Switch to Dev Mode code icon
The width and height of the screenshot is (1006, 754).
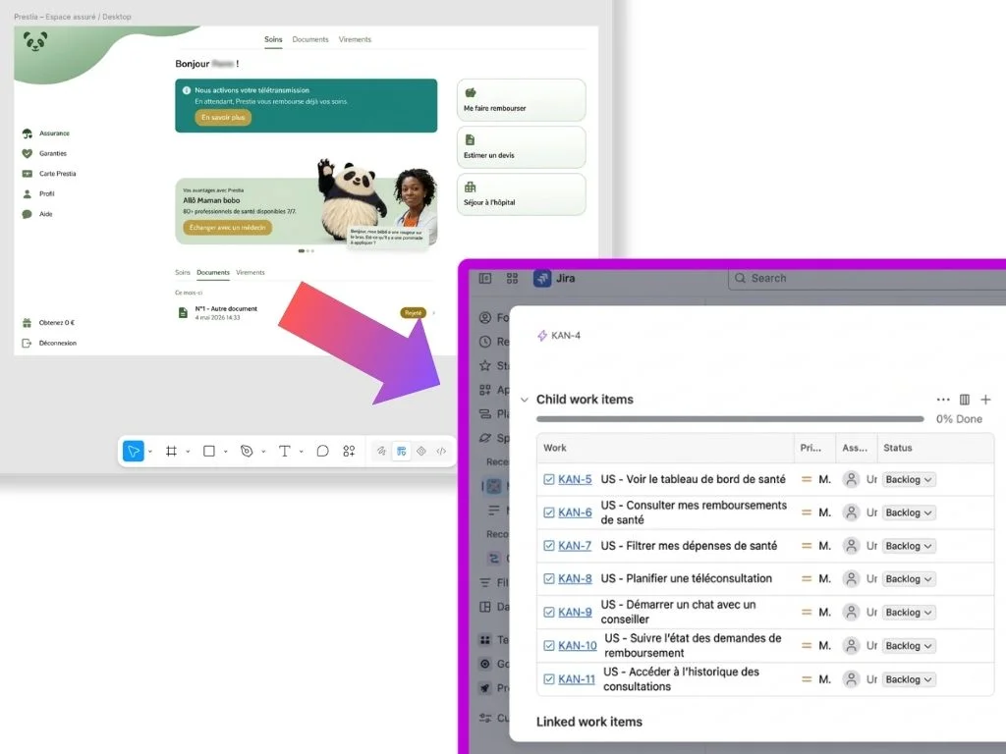pos(441,452)
